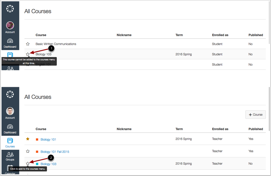Click the Biology 103 name in student list
Viewport: 271px width, 176px height.
[43, 54]
